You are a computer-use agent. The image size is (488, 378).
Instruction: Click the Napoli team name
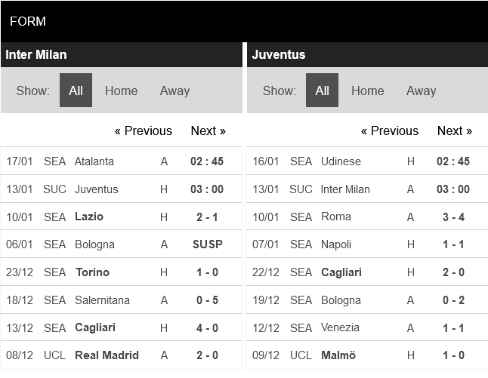pyautogui.click(x=336, y=244)
